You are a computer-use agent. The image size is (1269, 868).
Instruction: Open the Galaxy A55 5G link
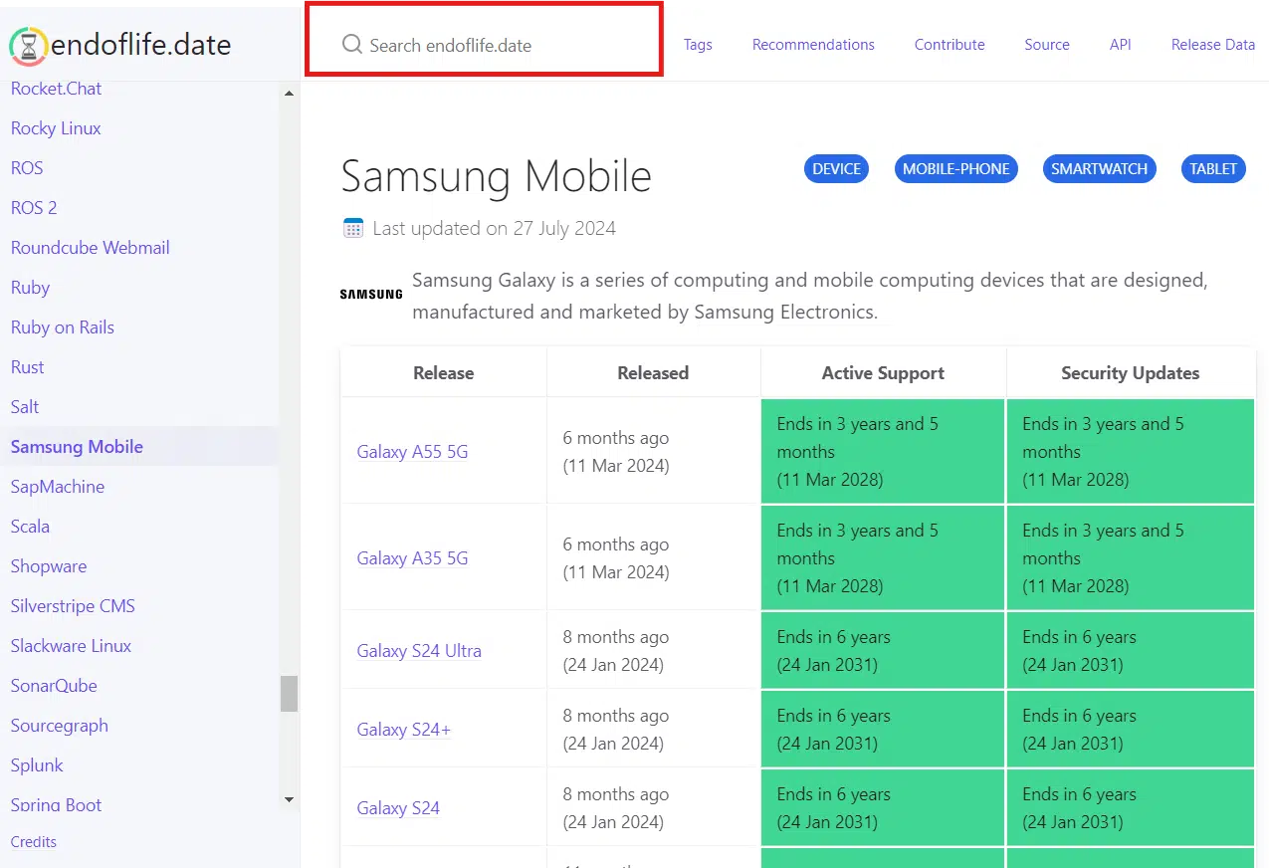[412, 452]
